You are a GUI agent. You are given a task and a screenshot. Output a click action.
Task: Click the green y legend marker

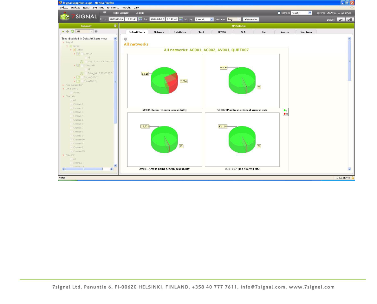(285, 110)
